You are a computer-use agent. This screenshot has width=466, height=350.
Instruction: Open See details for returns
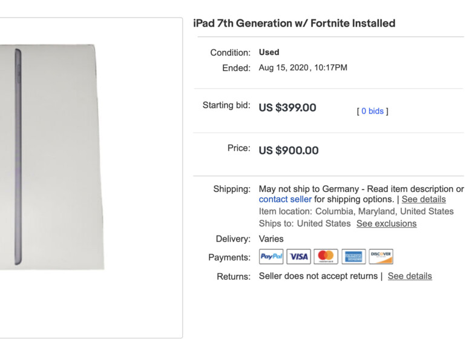tap(410, 276)
